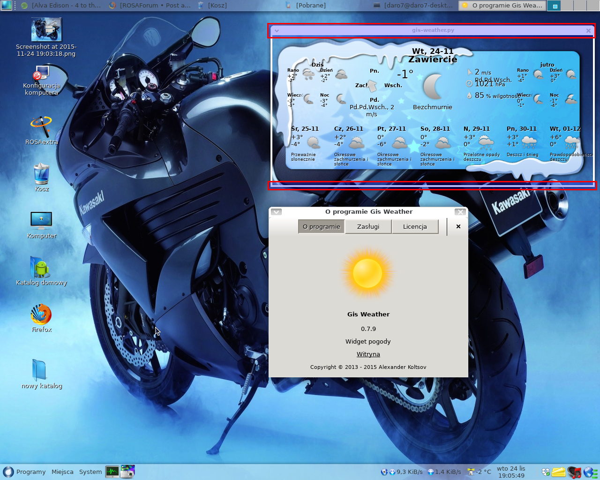Click the system monitor icon in bottom panel
This screenshot has height=480, width=600.
112,472
